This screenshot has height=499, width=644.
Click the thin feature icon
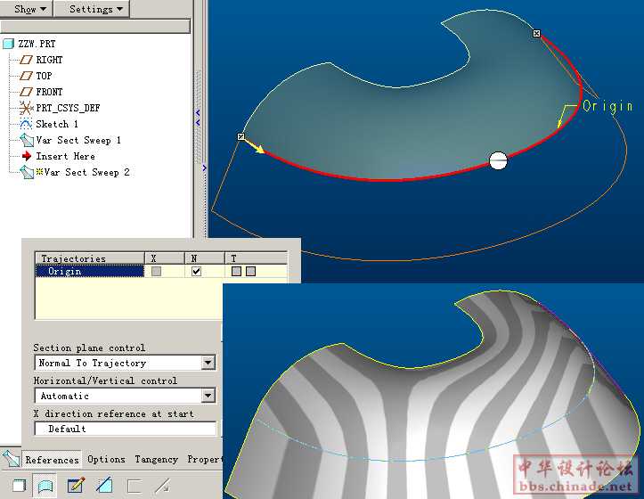(x=134, y=486)
